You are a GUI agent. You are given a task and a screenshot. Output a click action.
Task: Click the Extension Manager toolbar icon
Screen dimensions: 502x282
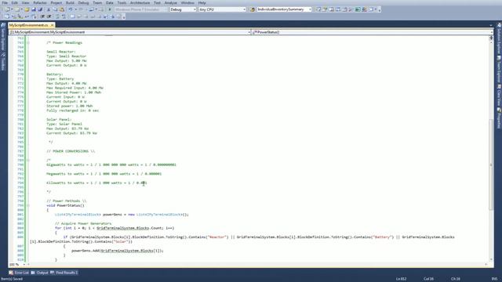[x=364, y=9]
